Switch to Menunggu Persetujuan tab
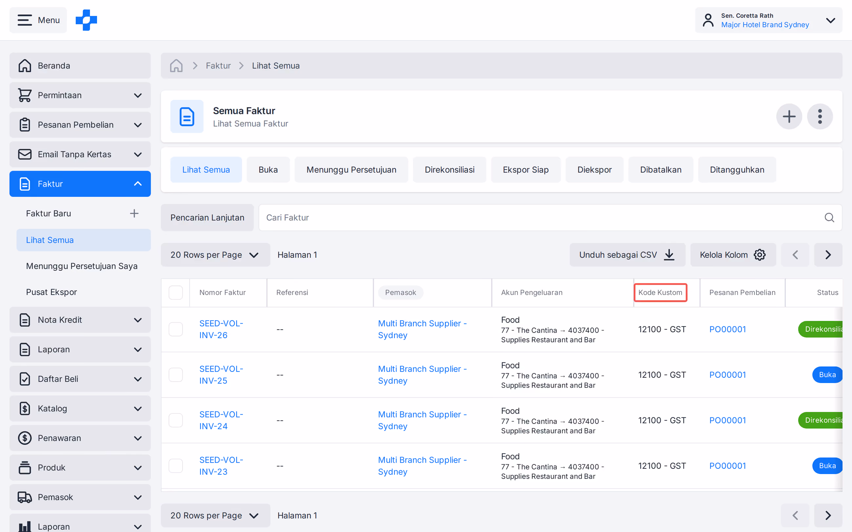This screenshot has width=852, height=532. [351, 170]
